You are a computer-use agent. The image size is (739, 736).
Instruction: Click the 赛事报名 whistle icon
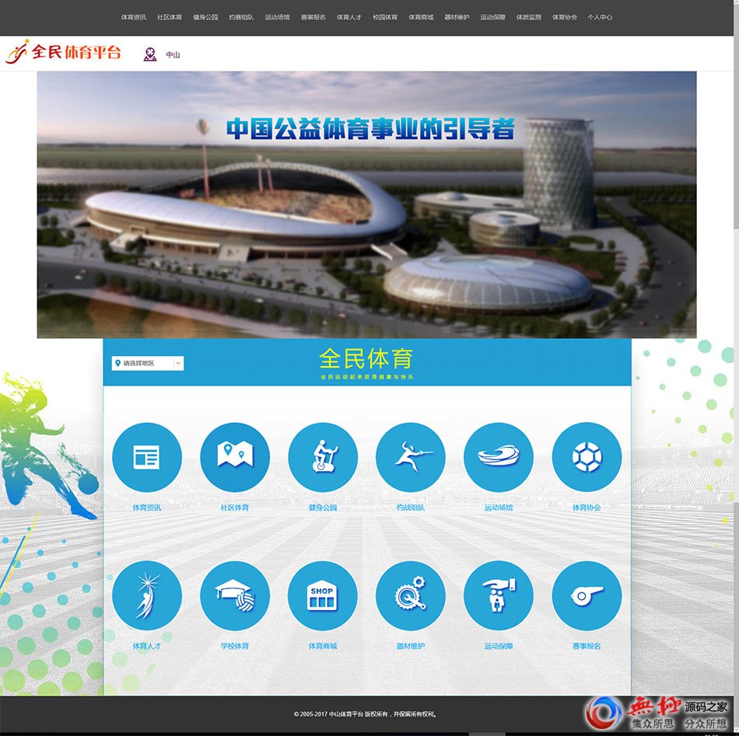pyautogui.click(x=587, y=596)
